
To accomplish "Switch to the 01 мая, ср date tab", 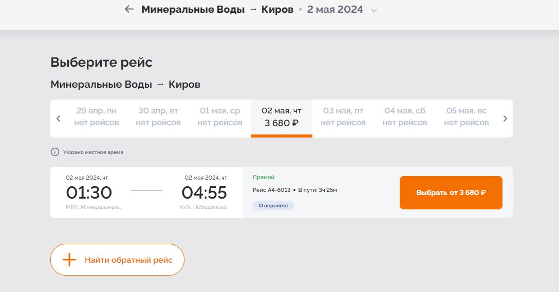I will coord(220,117).
